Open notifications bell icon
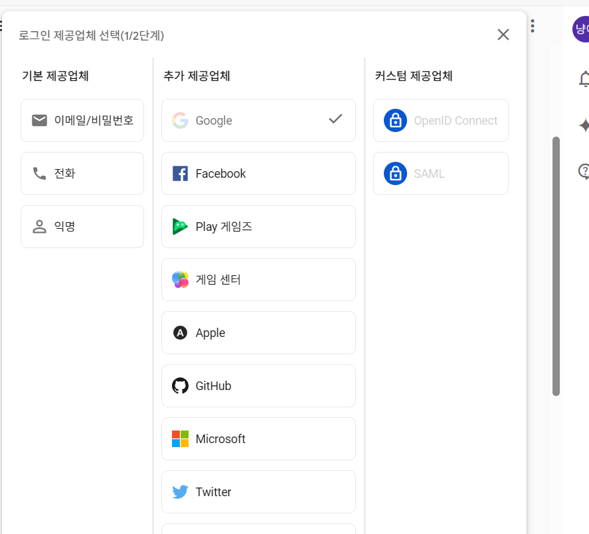589x534 pixels. pos(584,79)
